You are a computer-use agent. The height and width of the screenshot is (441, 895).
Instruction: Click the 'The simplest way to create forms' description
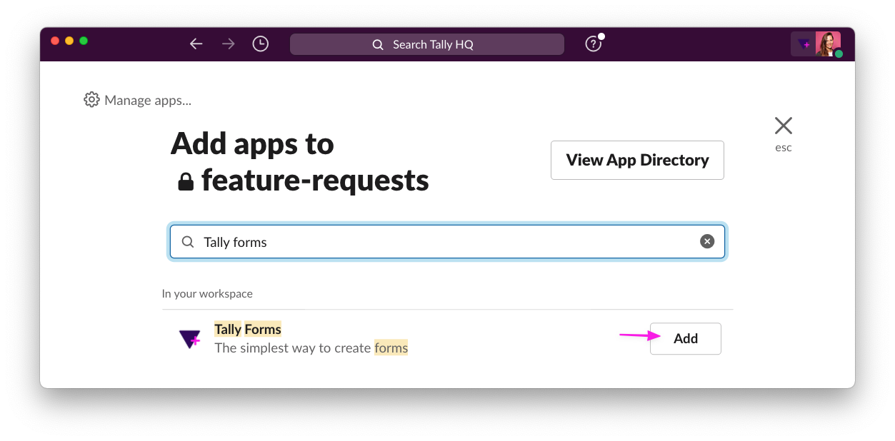(311, 348)
